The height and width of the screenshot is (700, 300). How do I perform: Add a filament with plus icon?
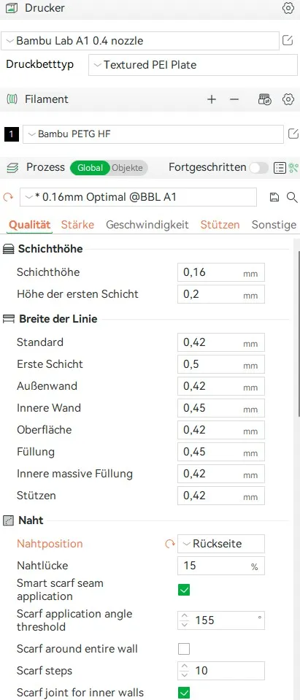pyautogui.click(x=212, y=99)
